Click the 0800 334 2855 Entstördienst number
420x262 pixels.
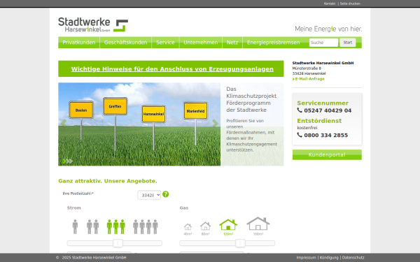pyautogui.click(x=326, y=136)
